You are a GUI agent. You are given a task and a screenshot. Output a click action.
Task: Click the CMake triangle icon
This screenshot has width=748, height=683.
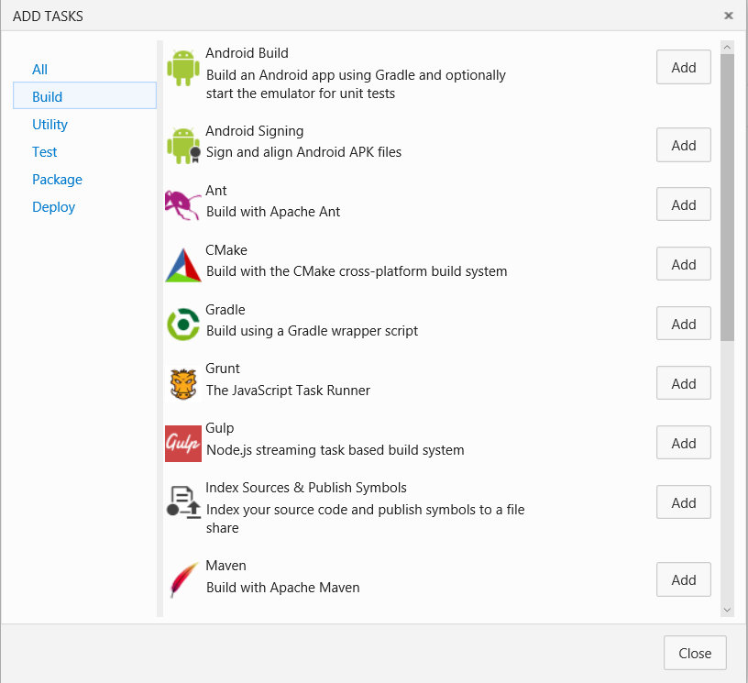click(182, 264)
